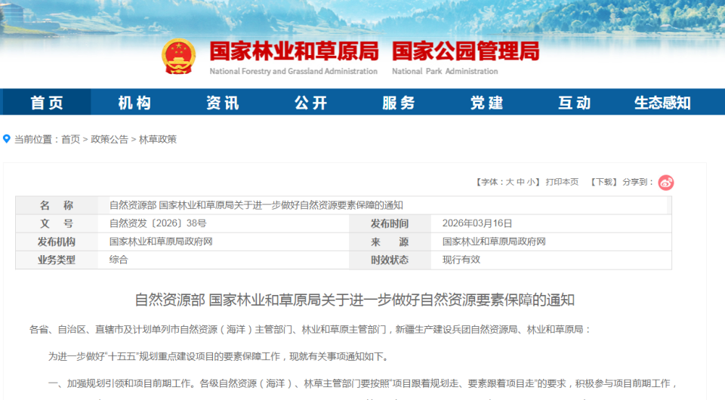
Task: Click the 分享到 label
Action: (637, 182)
